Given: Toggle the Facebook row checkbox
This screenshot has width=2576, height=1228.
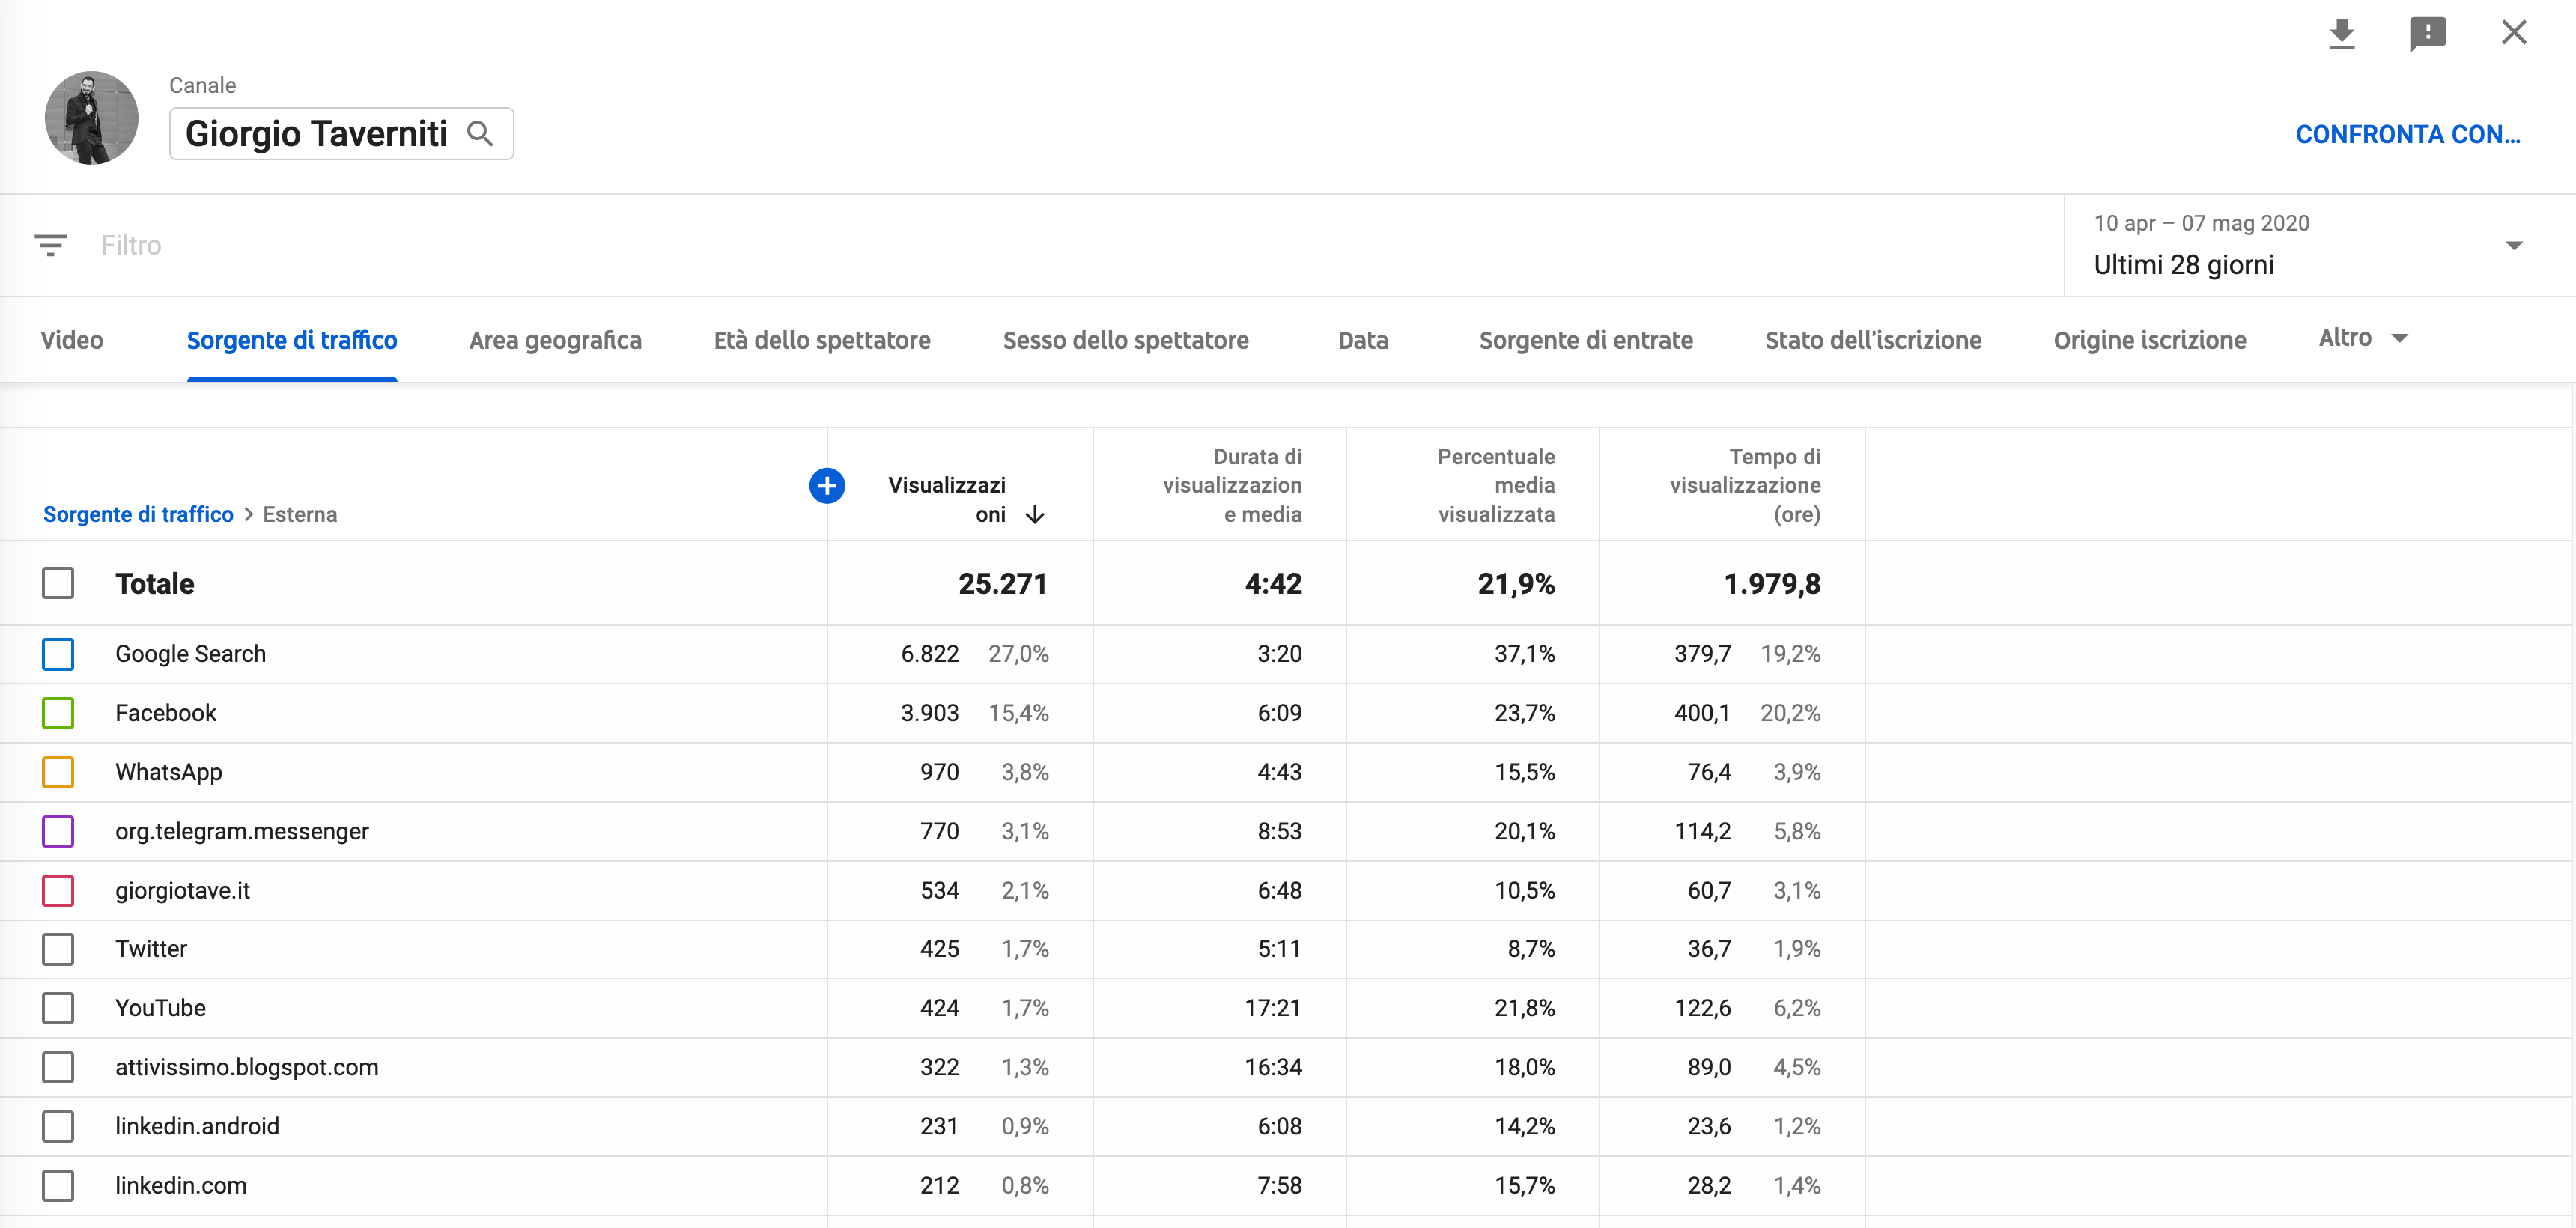Looking at the screenshot, I should point(58,713).
